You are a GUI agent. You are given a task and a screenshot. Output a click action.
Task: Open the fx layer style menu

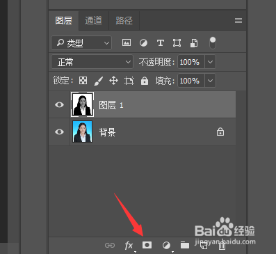(x=129, y=245)
